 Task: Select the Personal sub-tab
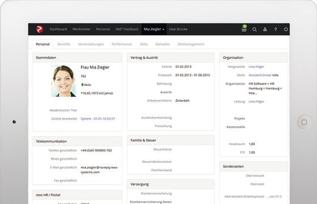click(42, 44)
